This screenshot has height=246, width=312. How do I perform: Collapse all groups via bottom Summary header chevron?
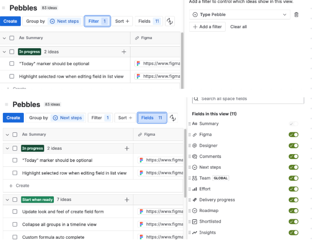[7, 135]
